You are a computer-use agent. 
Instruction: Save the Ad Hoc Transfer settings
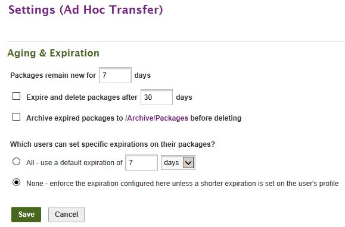pos(26,215)
